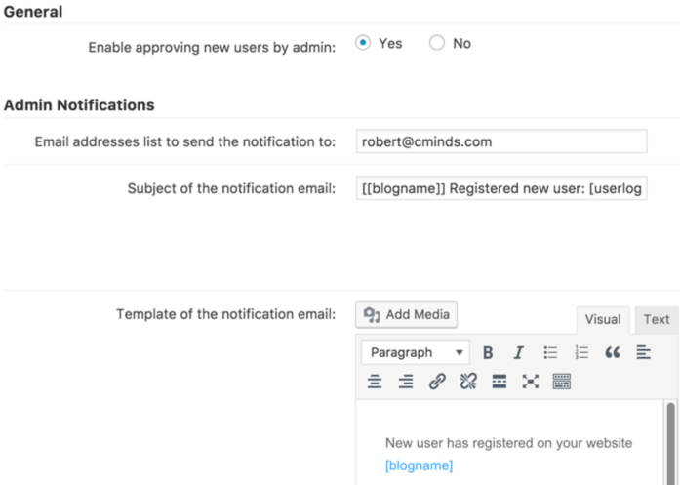
Task: Enter distraction-free fullscreen mode
Action: [x=530, y=382]
